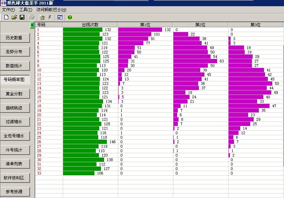
Task: Click the lightning bolt toolbar icon
Action: click(x=50, y=17)
